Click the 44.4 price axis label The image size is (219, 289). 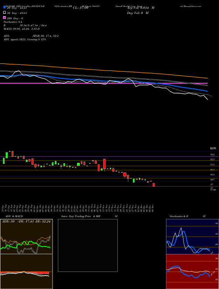(212, 175)
